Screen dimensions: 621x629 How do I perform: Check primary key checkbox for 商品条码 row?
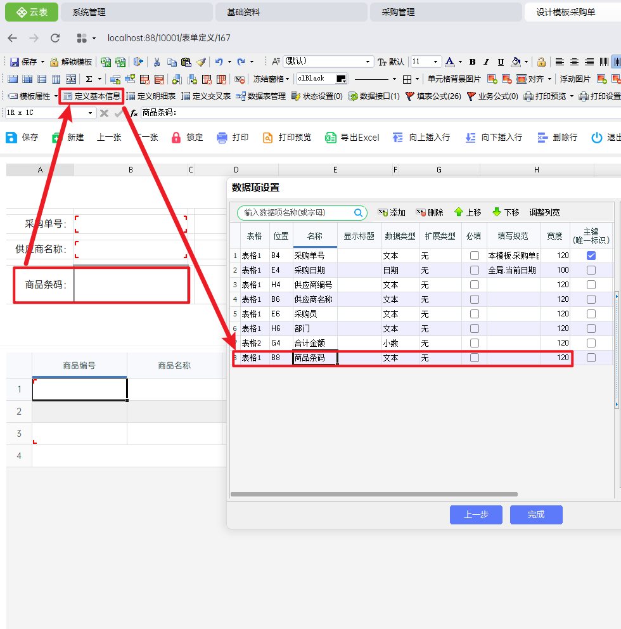click(x=591, y=358)
